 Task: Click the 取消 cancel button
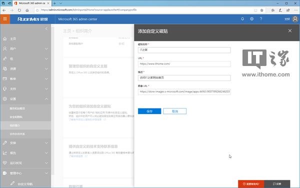click(174, 111)
